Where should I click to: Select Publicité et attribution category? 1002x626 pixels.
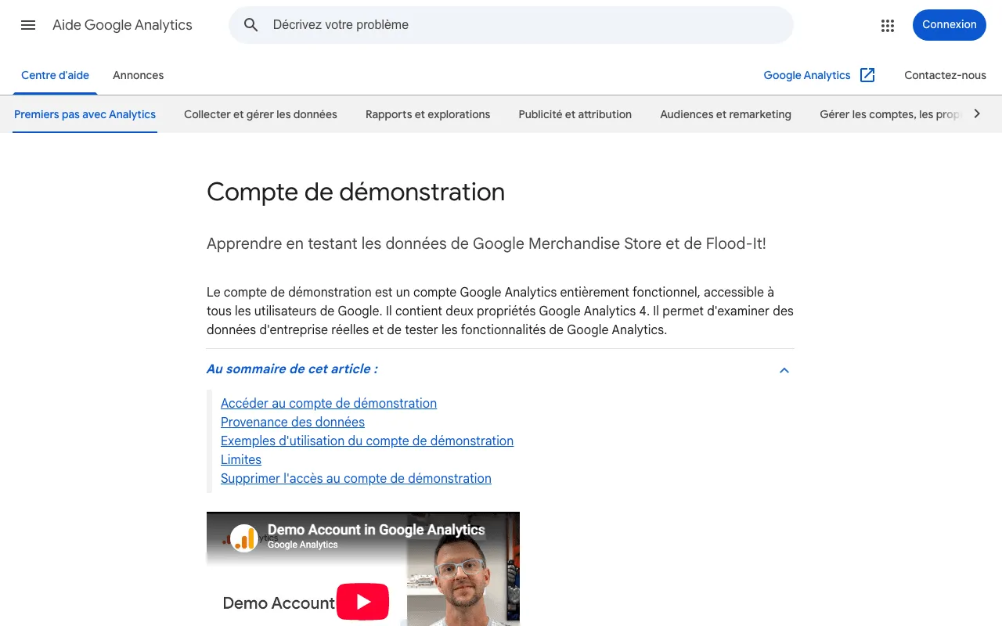(x=575, y=114)
